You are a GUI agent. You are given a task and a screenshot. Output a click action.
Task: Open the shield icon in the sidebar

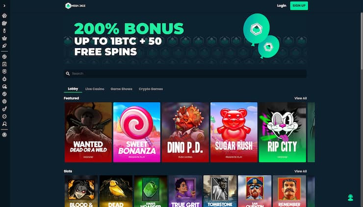pos(4,72)
